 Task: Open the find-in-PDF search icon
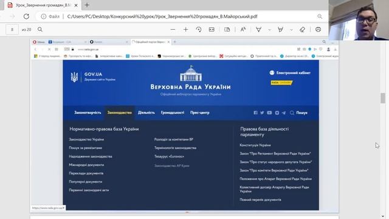40,29
